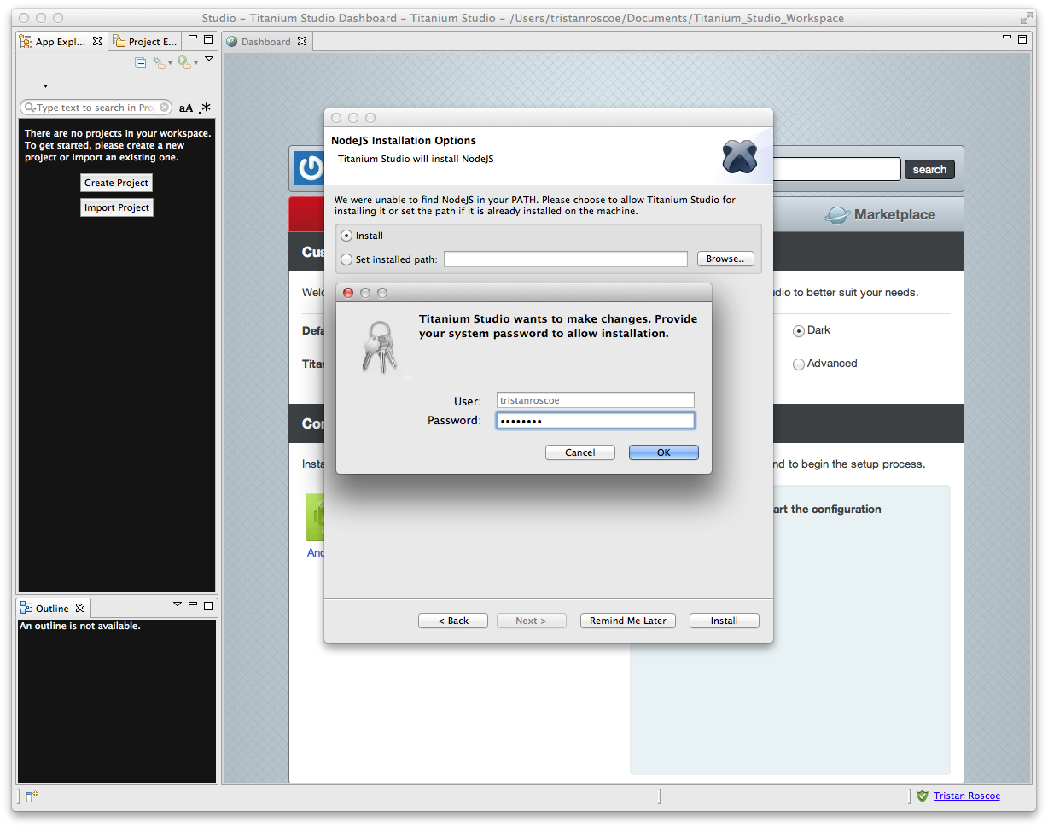Click the 'NodeJS Installation Options' heading
The height and width of the screenshot is (828, 1048).
(404, 141)
